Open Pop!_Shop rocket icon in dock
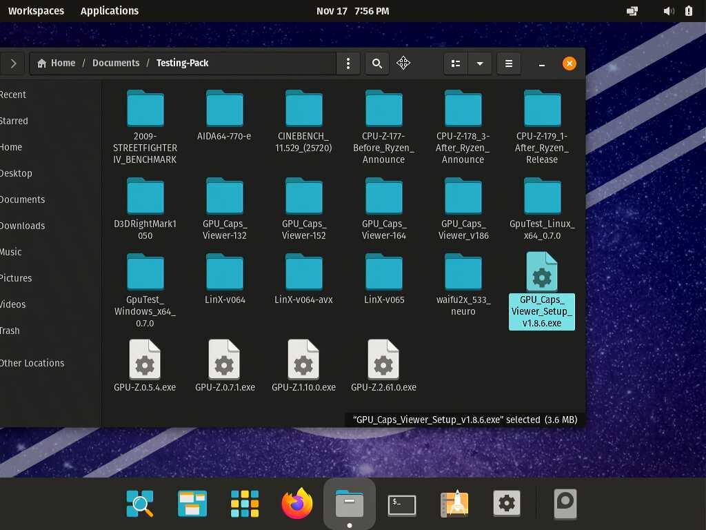The image size is (706, 530). point(454,503)
